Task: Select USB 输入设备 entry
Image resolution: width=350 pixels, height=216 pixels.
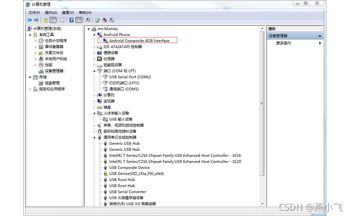Action: (x=121, y=120)
